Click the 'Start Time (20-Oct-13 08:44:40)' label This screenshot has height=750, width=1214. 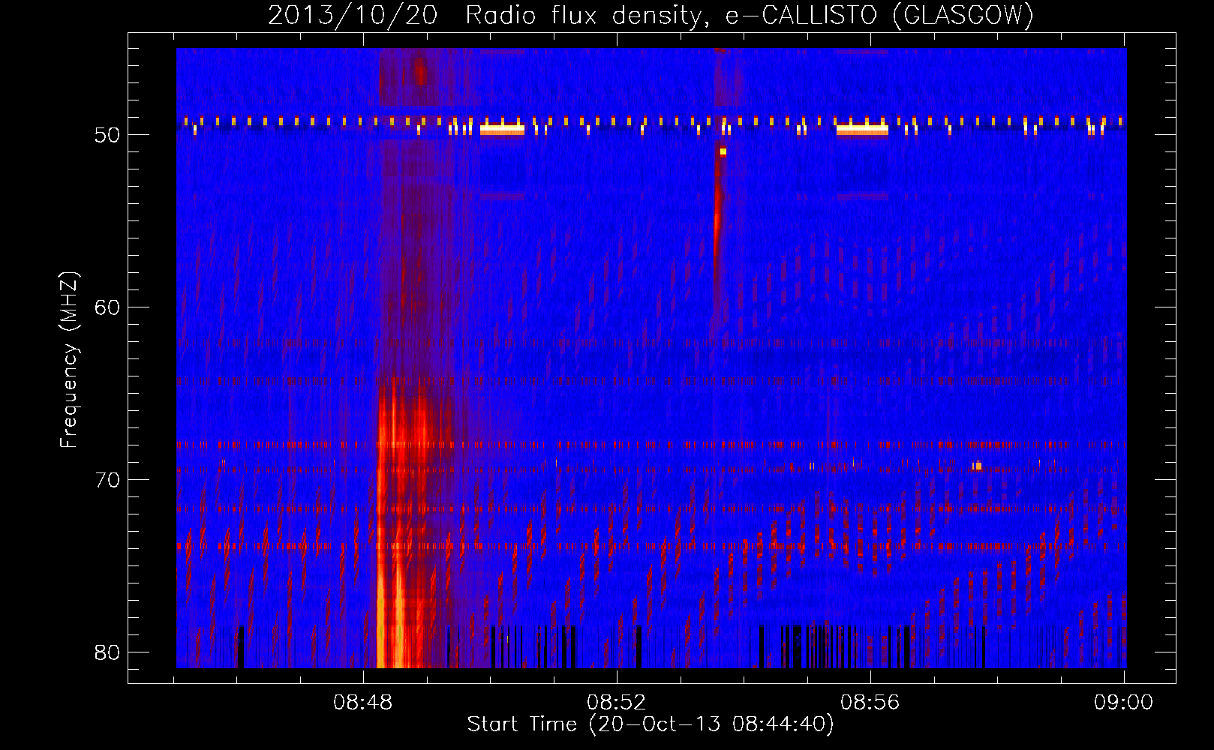(x=651, y=724)
